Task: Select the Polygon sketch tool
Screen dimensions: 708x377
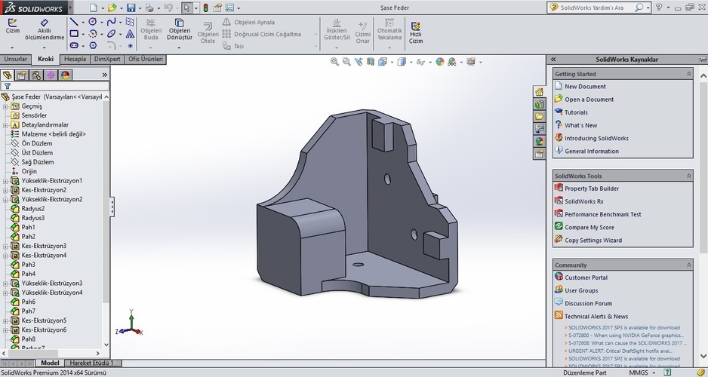Action: (93, 45)
